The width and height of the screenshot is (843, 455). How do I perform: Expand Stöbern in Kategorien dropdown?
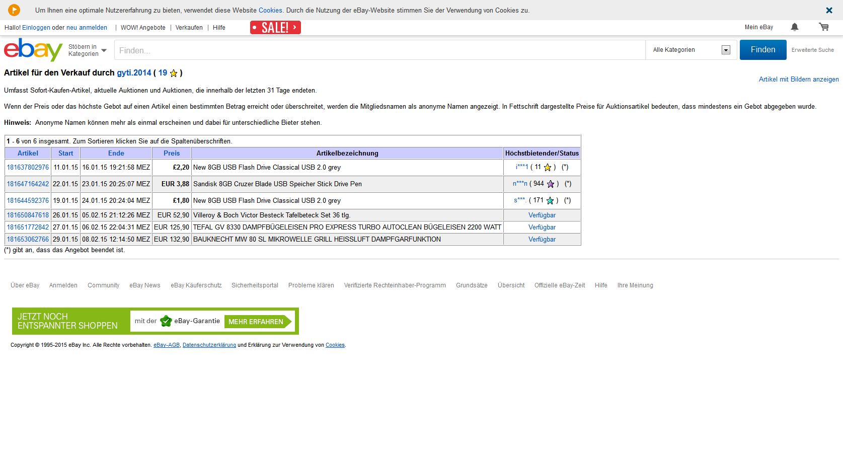click(88, 50)
